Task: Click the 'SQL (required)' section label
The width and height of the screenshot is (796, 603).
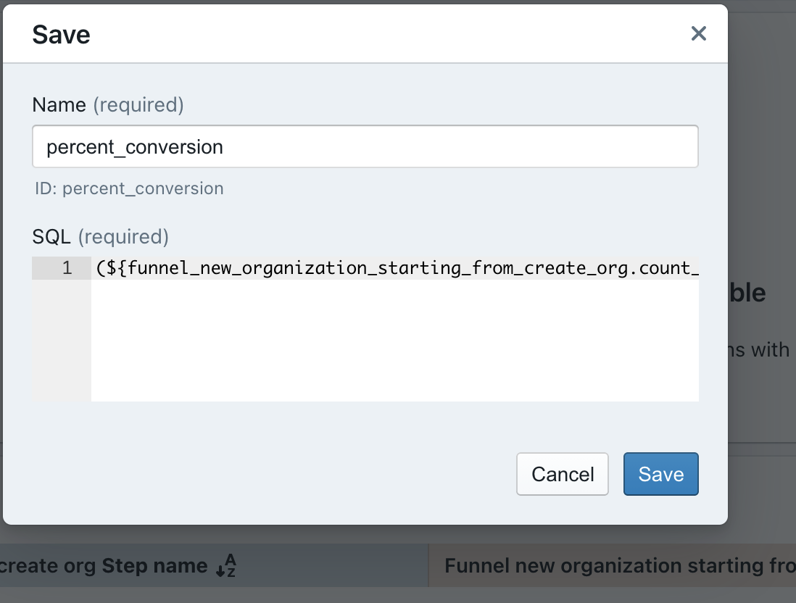Action: click(49, 237)
